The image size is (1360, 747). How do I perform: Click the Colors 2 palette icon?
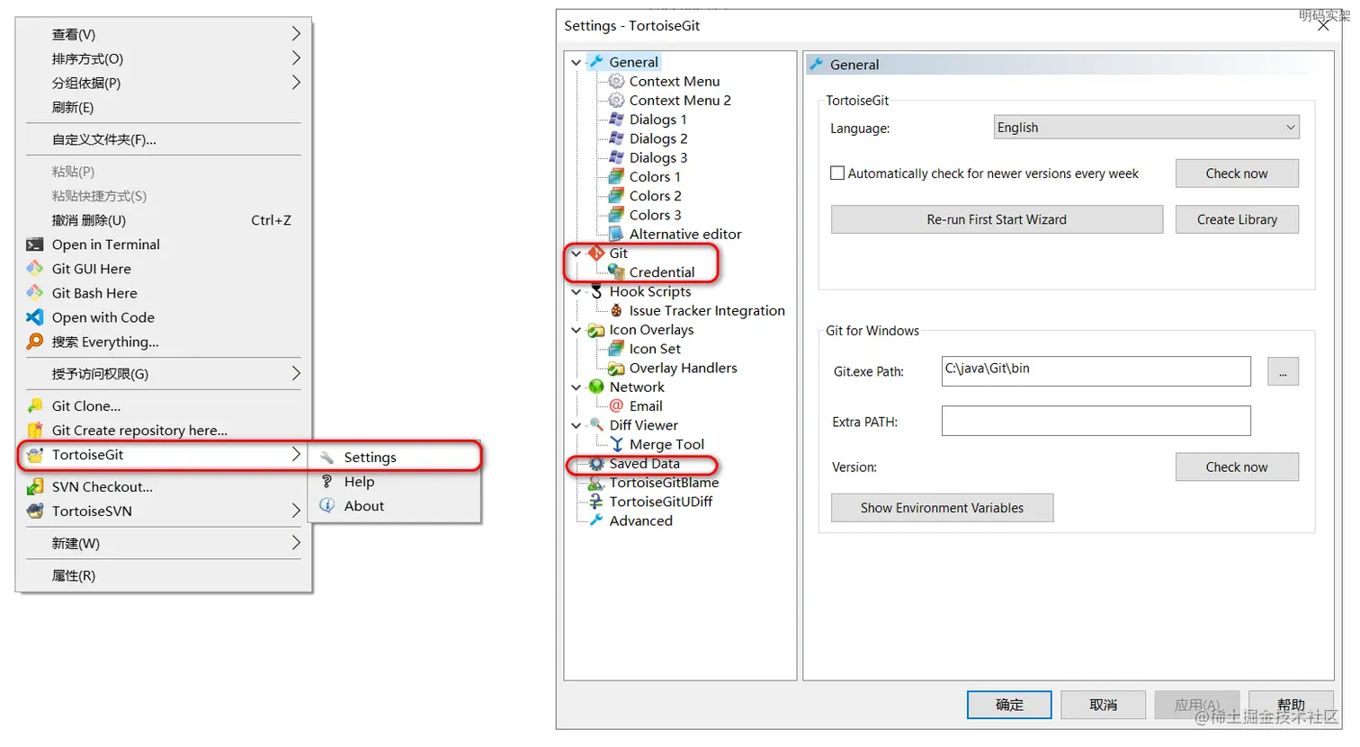(x=616, y=196)
